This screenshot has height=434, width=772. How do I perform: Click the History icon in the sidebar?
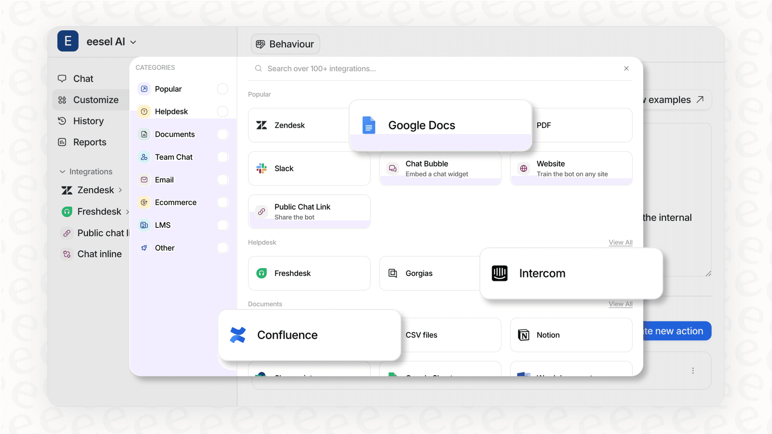[x=62, y=121]
